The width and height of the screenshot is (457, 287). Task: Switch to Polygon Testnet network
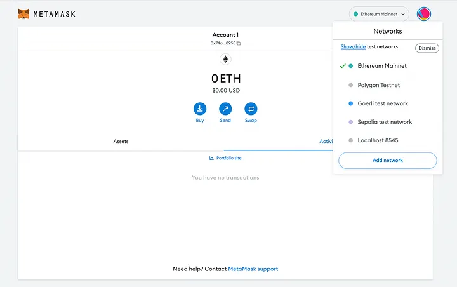(x=378, y=85)
